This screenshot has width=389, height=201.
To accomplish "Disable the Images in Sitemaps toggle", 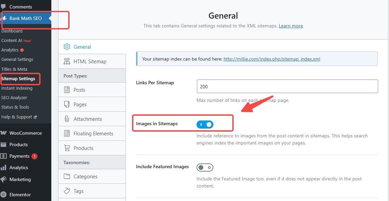I will 205,125.
